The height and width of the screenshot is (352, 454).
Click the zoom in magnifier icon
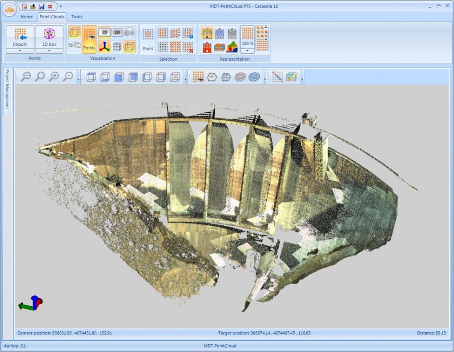click(x=54, y=77)
